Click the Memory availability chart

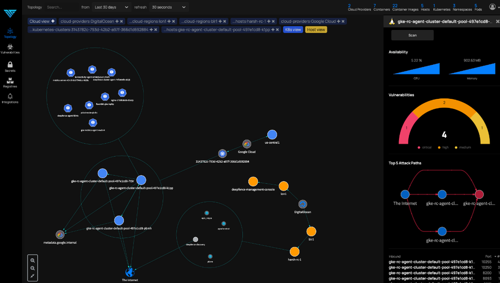coord(472,69)
